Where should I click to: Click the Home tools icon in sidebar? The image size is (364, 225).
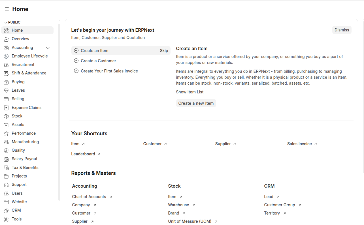coord(6,30)
